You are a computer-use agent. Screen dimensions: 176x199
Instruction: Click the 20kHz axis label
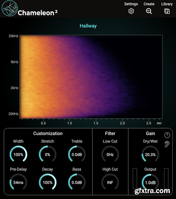(x=13, y=36)
